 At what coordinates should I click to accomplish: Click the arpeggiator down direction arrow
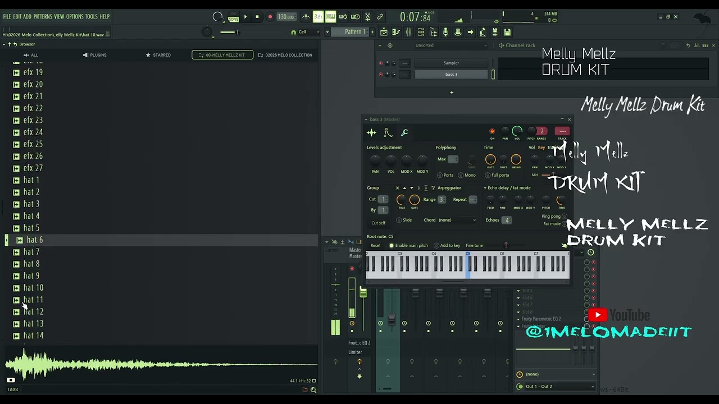point(411,188)
